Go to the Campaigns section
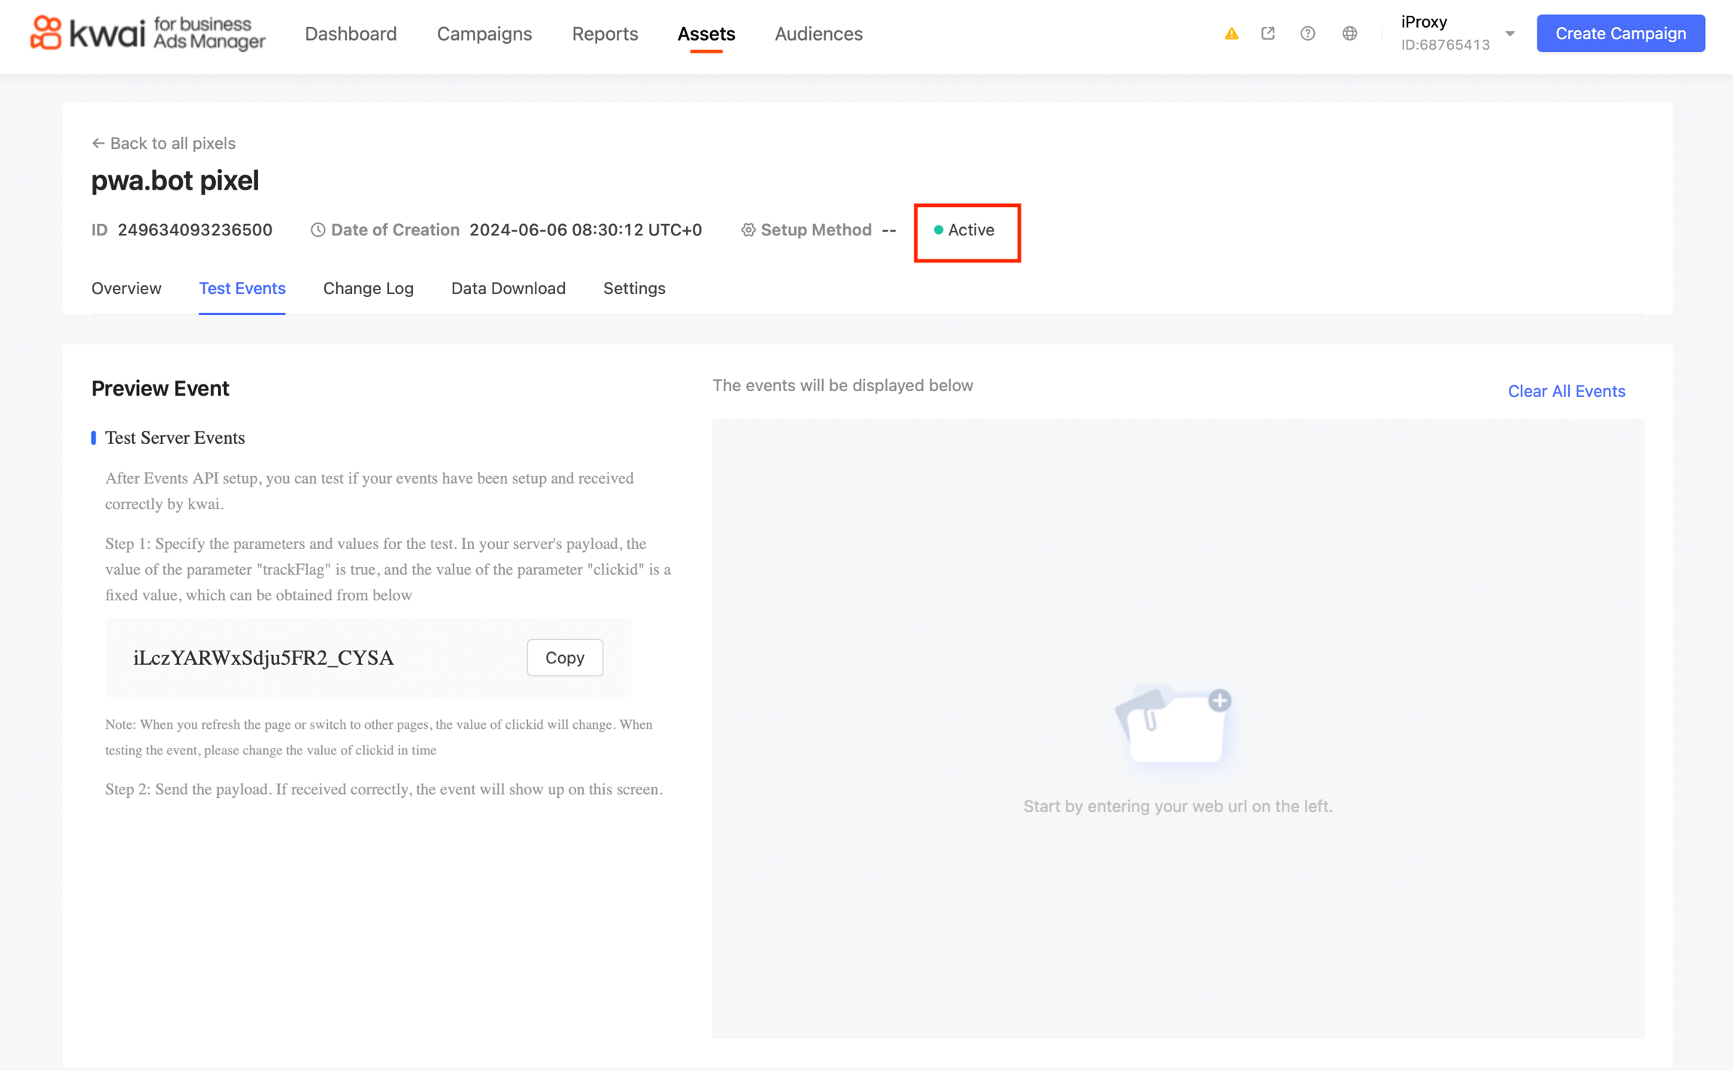The image size is (1733, 1071). [484, 34]
